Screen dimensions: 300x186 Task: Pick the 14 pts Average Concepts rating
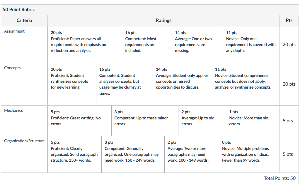(182, 84)
